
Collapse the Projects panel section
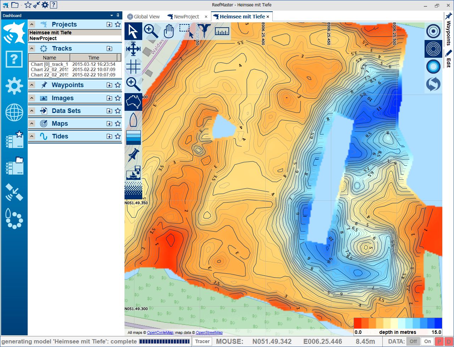[x=32, y=24]
